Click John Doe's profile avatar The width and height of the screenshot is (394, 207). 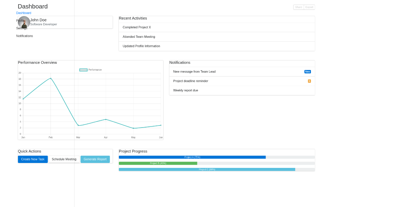24,22
